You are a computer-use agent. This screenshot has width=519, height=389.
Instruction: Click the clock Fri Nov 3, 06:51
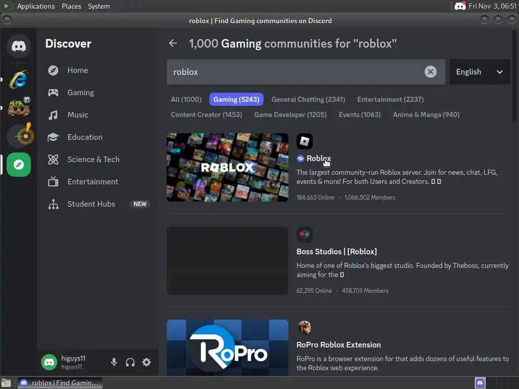pos(493,6)
